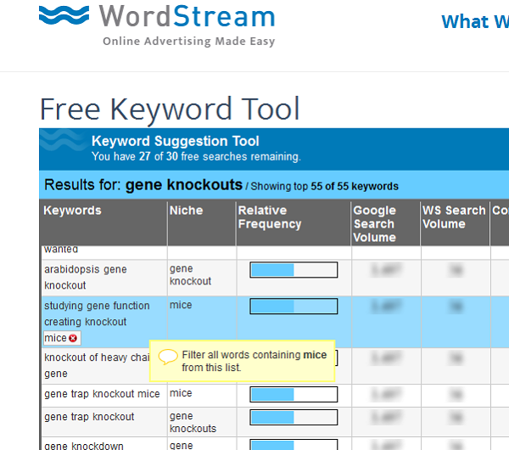
Task: Select the 'knockout of heavy chain gene' keyword
Action: (x=97, y=365)
